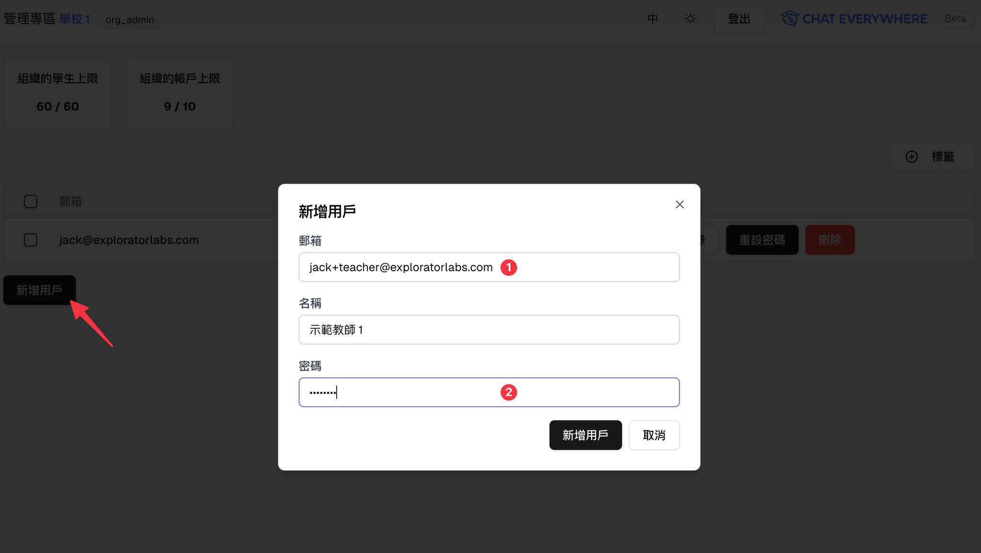Tick the checkbox for jack@exploratorlabs.com
The width and height of the screenshot is (981, 553).
coord(31,240)
